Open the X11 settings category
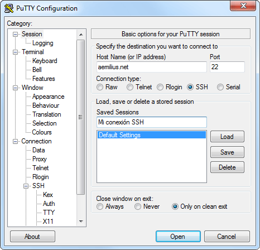Image resolution: width=260 pixels, height=250 pixels. 48,222
